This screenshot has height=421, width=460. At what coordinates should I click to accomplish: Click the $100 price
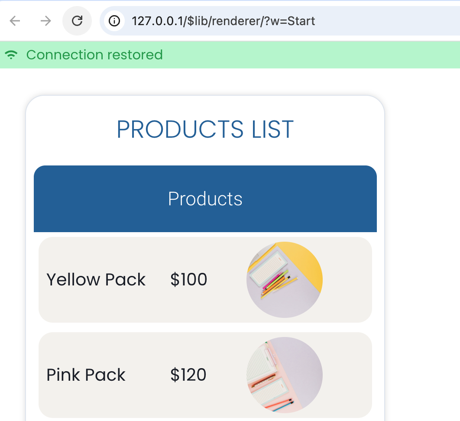pyautogui.click(x=188, y=280)
